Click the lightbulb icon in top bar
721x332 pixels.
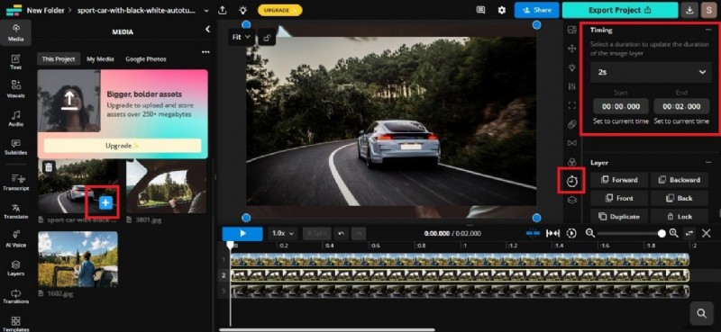tap(242, 10)
